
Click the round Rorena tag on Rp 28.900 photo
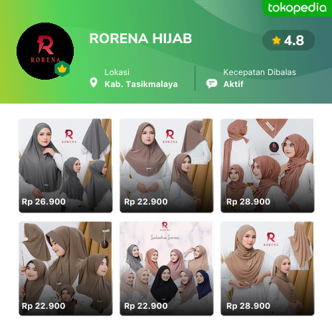pyautogui.click(x=274, y=147)
